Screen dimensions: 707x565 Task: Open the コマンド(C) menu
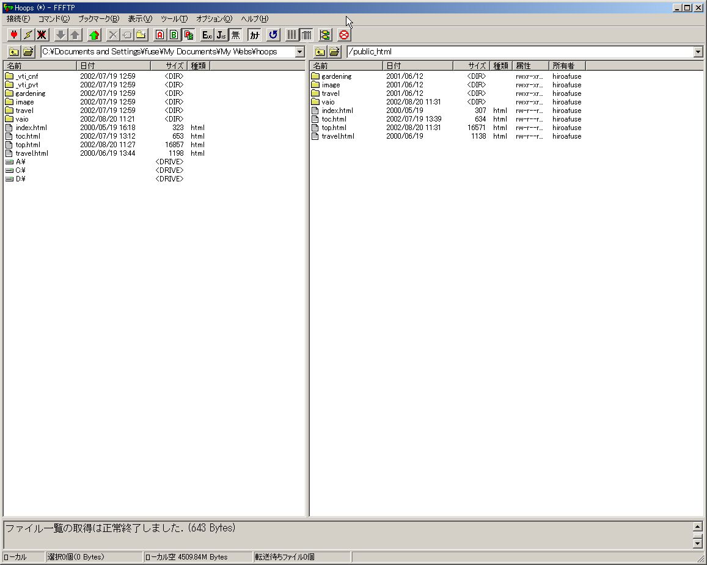click(x=54, y=18)
